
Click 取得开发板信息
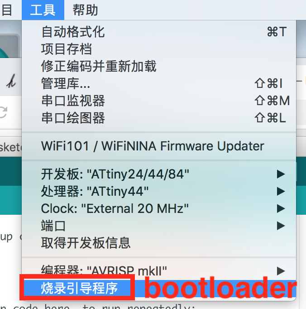[x=159, y=243]
